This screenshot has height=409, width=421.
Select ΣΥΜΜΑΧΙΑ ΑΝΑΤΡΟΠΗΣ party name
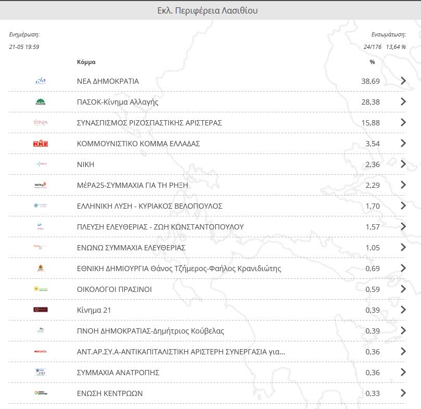click(x=118, y=373)
